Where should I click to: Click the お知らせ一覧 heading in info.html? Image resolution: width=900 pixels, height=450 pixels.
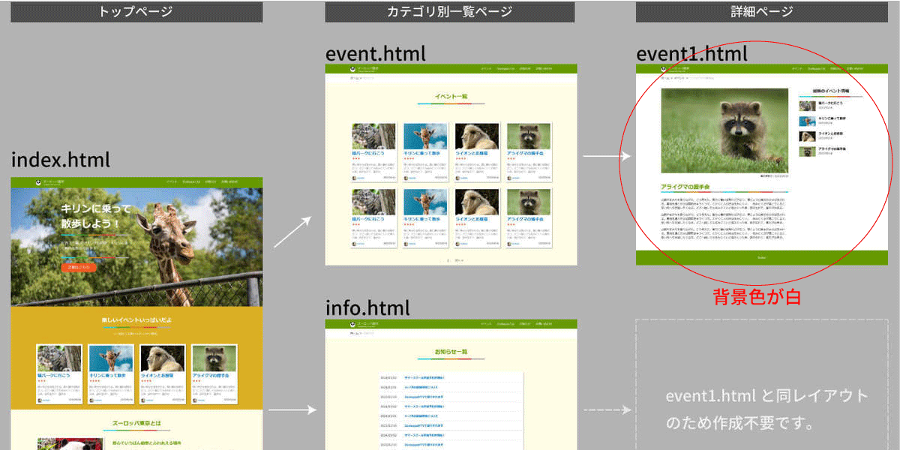pos(451,352)
